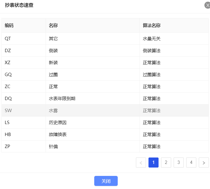Click the 水量无关 algorithm cell
Viewport: 210px width, 189px height.
pos(174,38)
